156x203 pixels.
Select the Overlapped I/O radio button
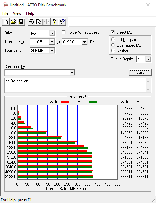click(x=113, y=45)
